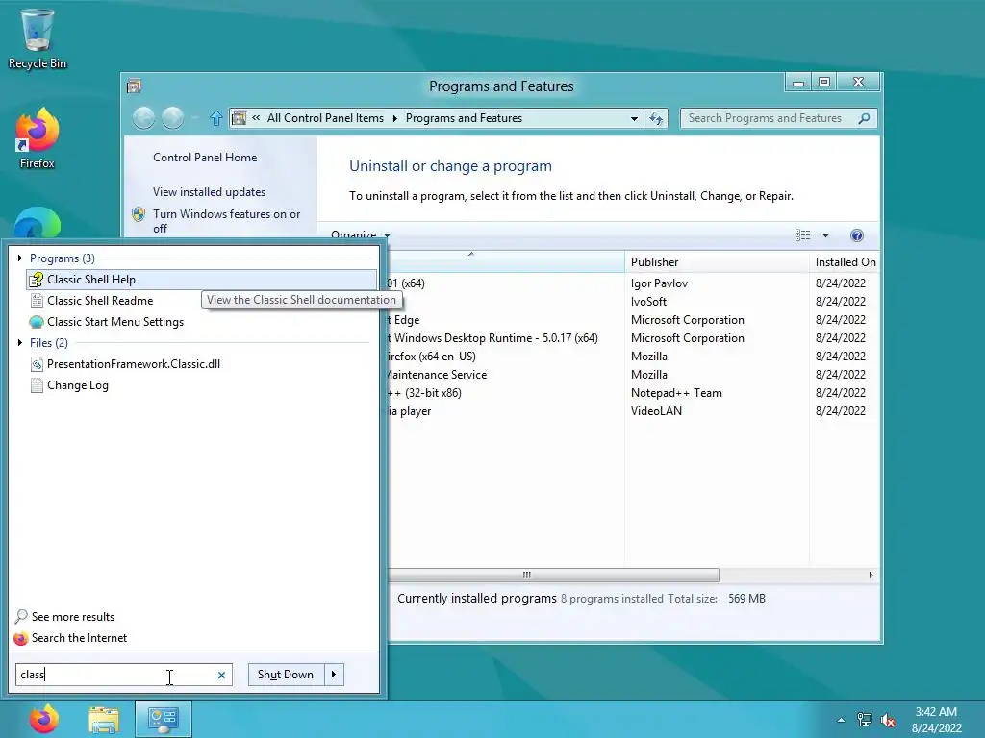Image resolution: width=985 pixels, height=738 pixels.
Task: Open File Explorer from the taskbar
Action: tap(104, 719)
